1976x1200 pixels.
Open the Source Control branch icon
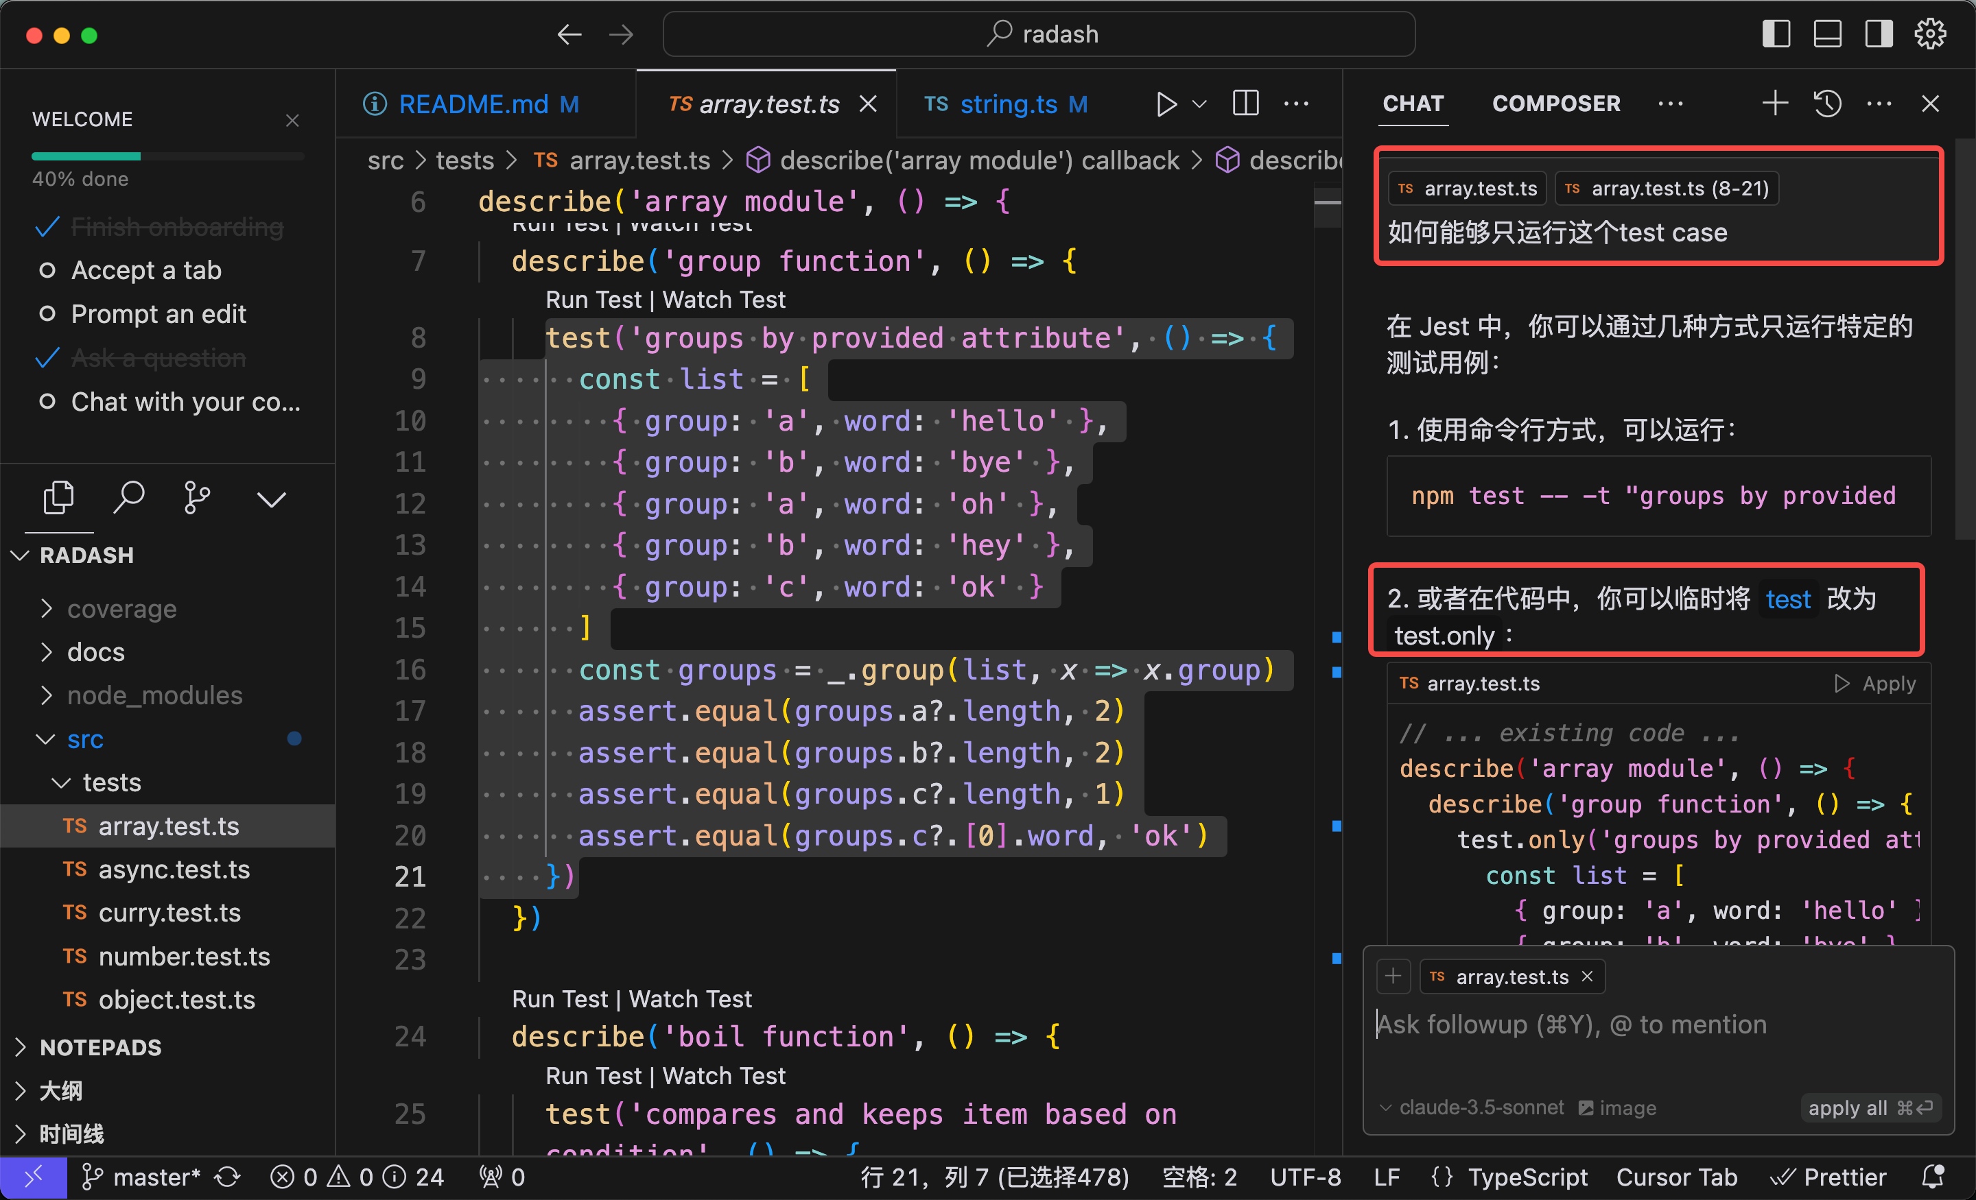(x=196, y=498)
